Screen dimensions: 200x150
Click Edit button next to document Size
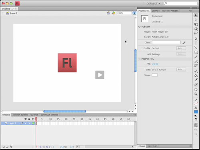point(181,70)
